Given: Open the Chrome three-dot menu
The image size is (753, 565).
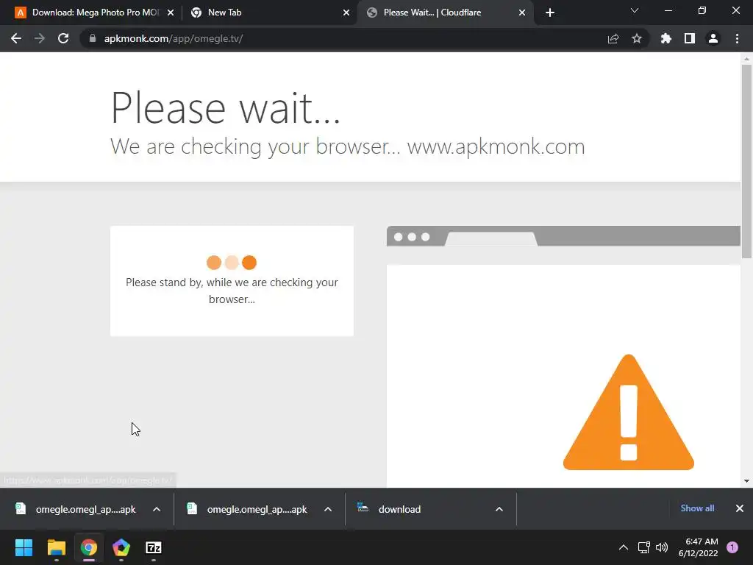Looking at the screenshot, I should (737, 38).
